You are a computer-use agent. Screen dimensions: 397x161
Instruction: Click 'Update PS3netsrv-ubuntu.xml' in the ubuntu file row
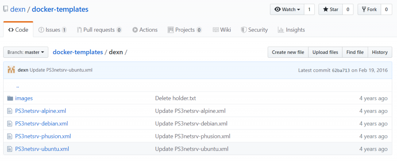(x=192, y=149)
